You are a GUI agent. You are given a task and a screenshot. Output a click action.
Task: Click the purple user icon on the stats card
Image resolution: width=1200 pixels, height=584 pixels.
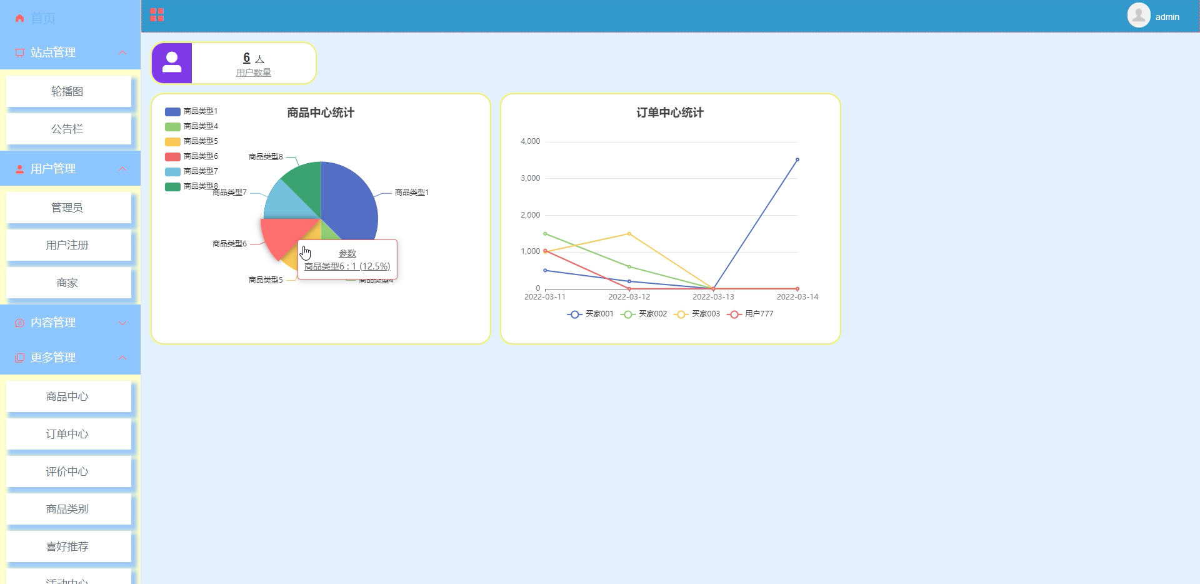(172, 63)
